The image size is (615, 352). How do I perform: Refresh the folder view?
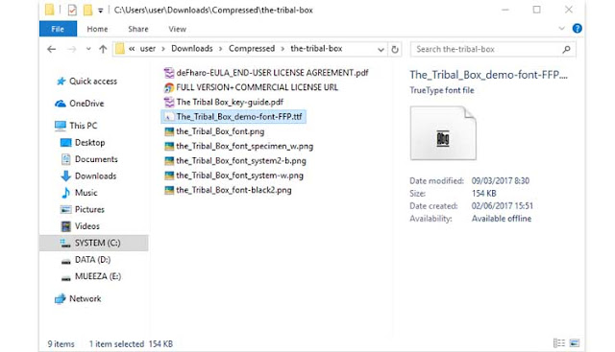coord(395,49)
